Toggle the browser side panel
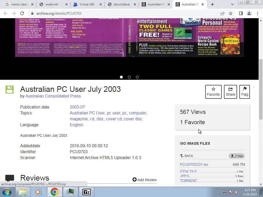This screenshot has height=197, width=263. pyautogui.click(x=241, y=13)
